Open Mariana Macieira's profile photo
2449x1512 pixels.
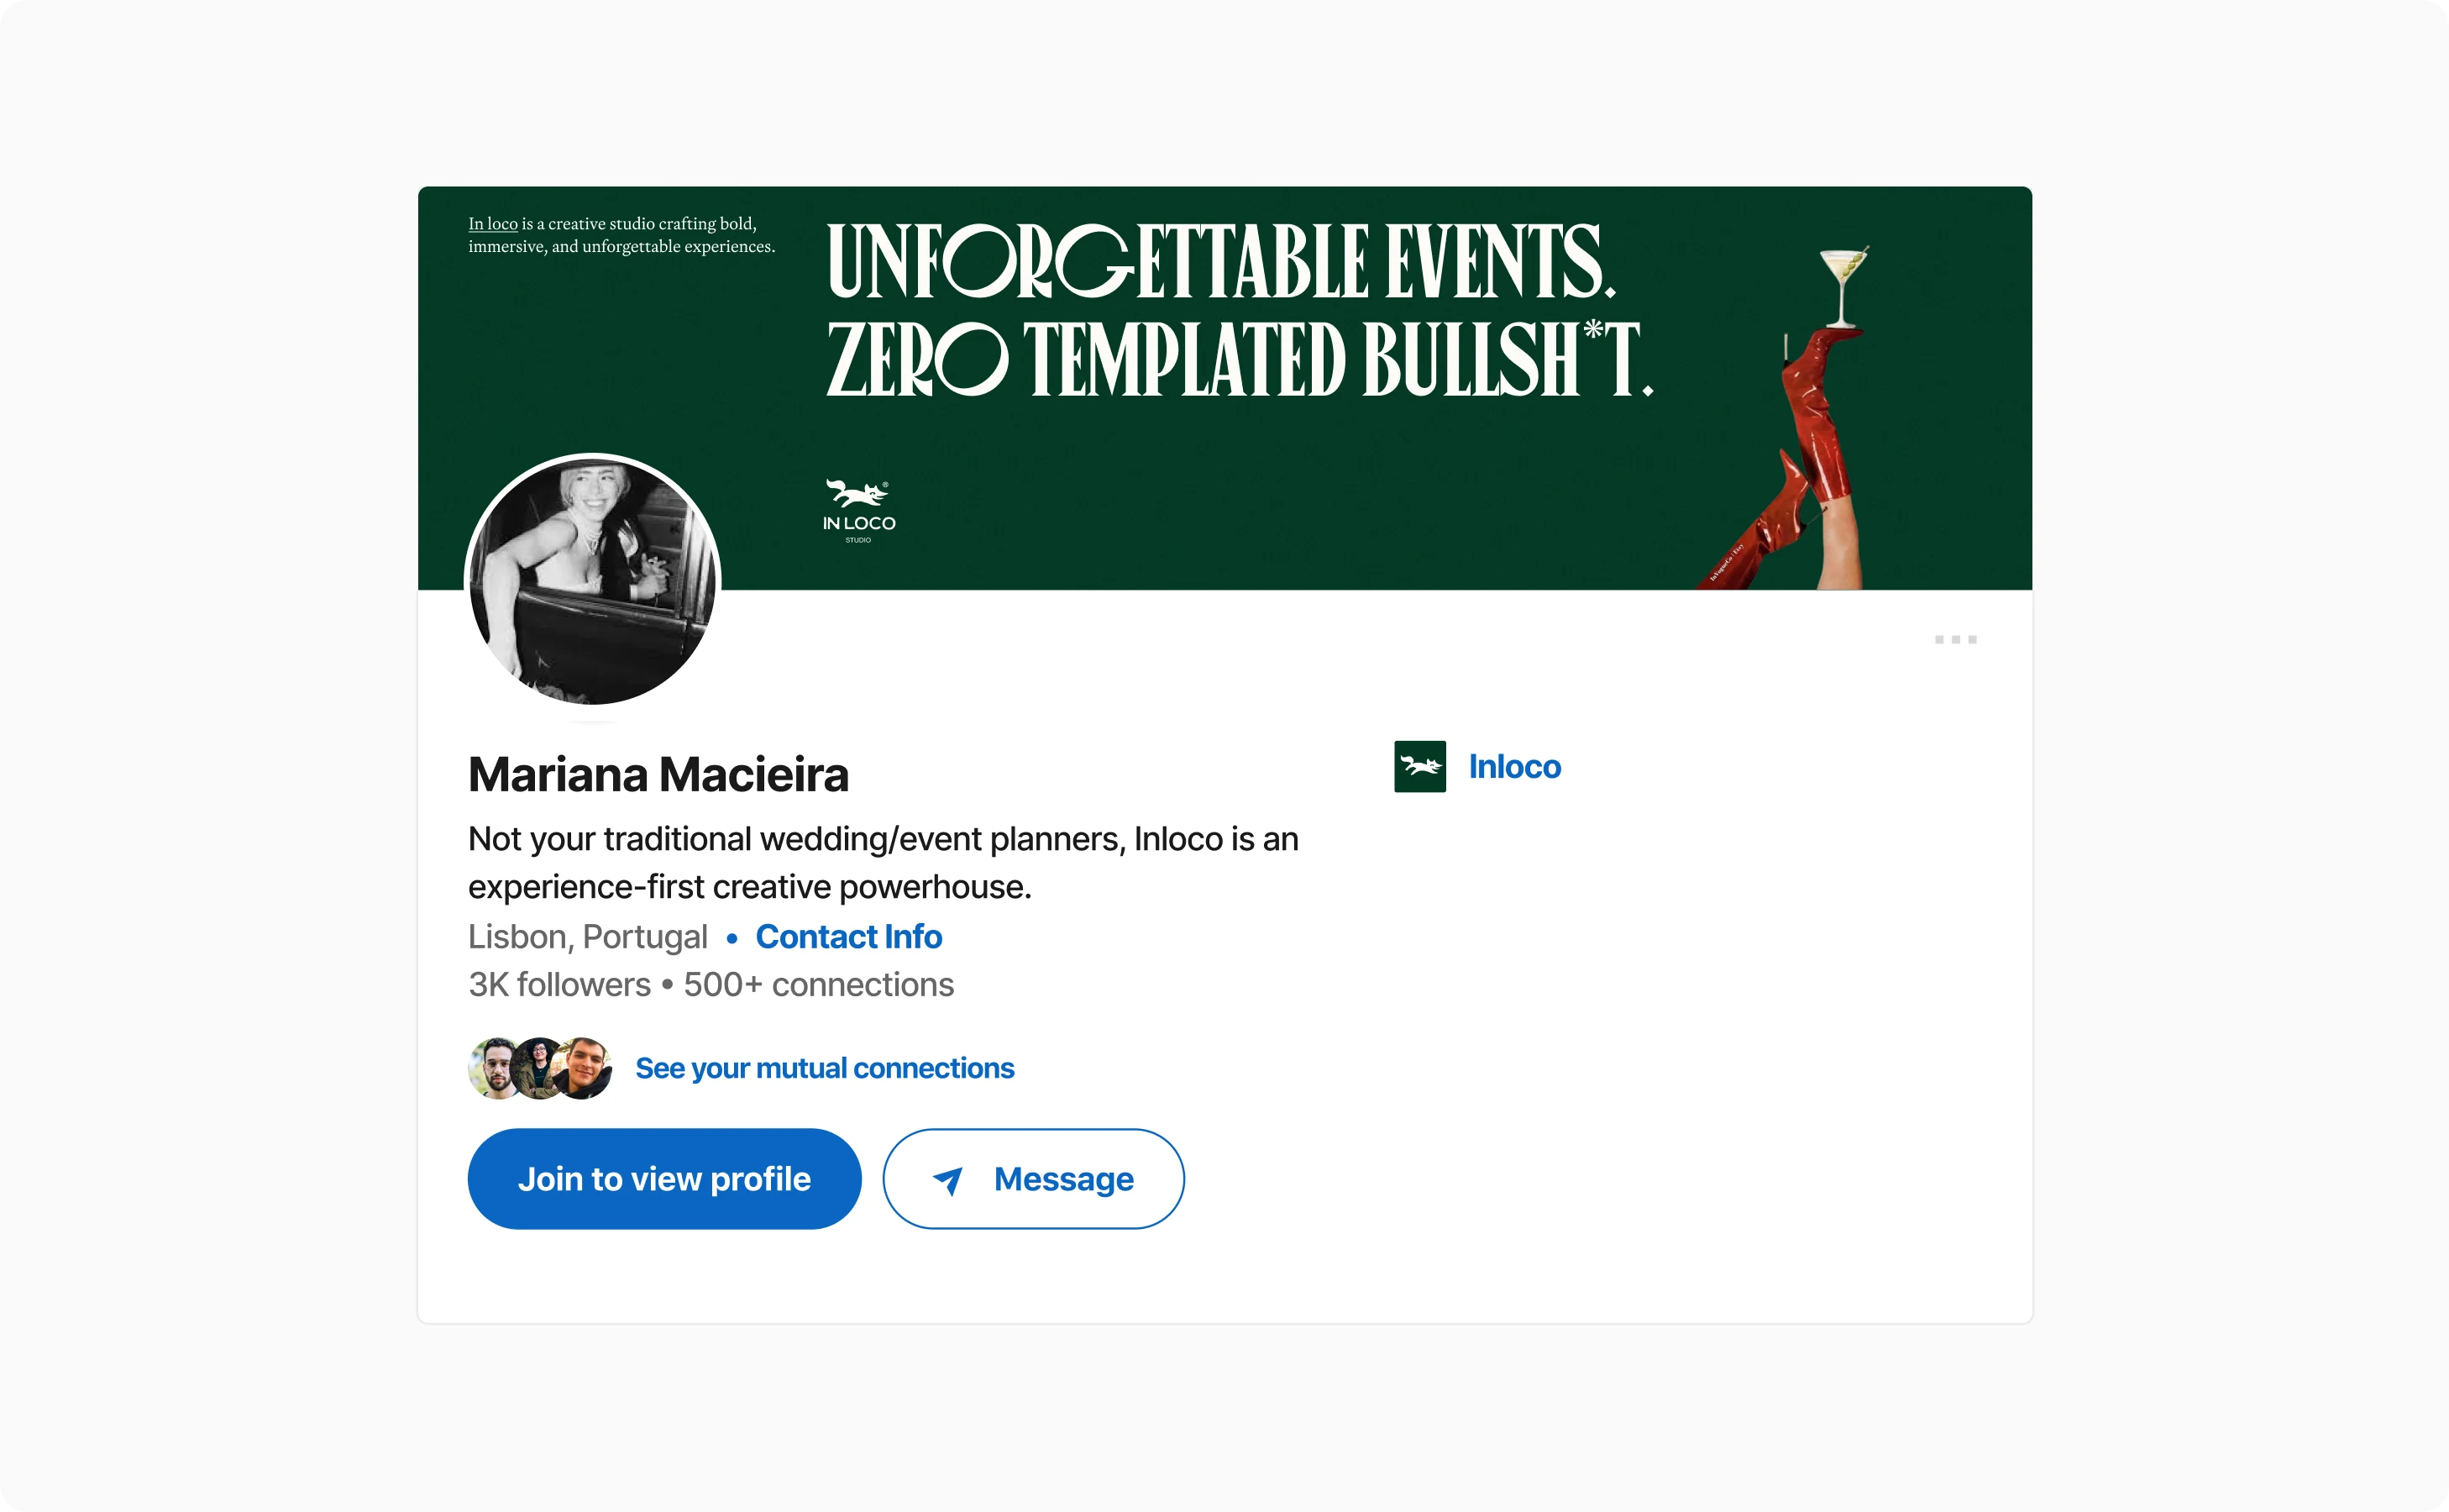593,579
